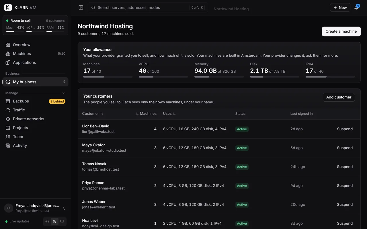This screenshot has height=229, width=367.
Task: Click the 6/10 machines count
Action: tap(62, 54)
